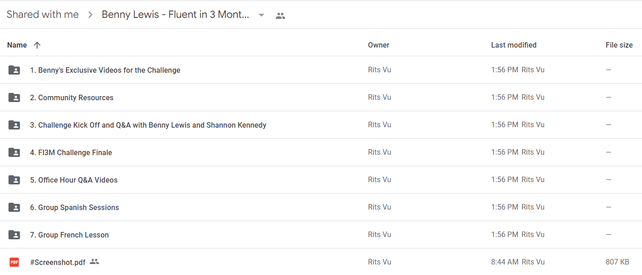The image size is (642, 275).
Task: Sort by the Last modified column header
Action: [x=514, y=45]
